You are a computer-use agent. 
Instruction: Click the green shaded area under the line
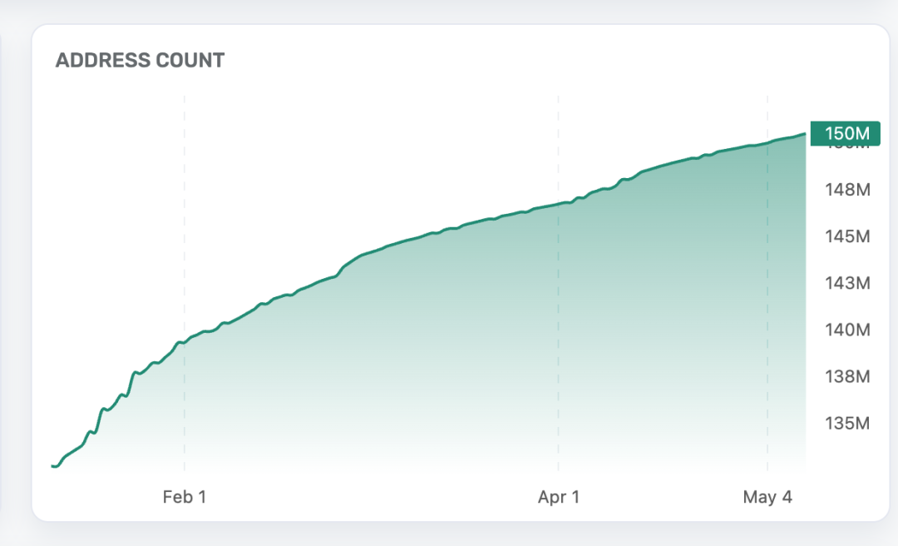tap(499, 350)
